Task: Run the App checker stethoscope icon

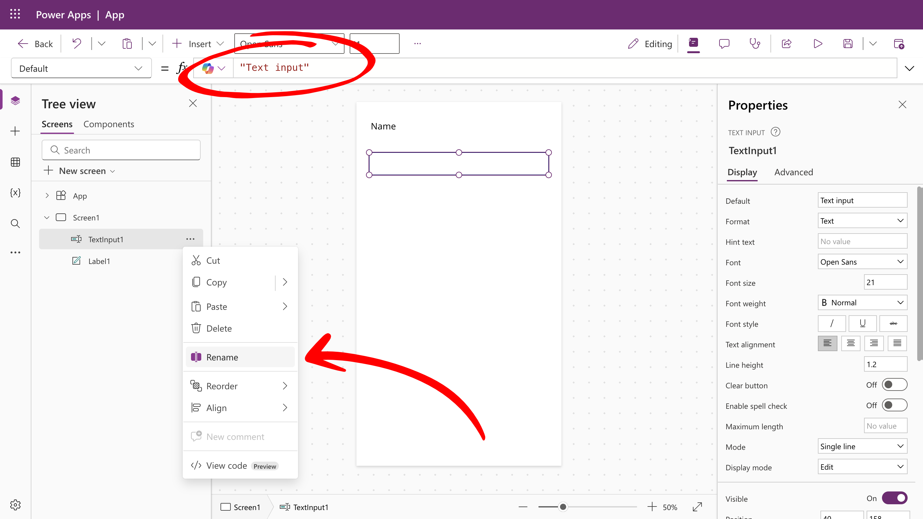Action: [x=755, y=43]
